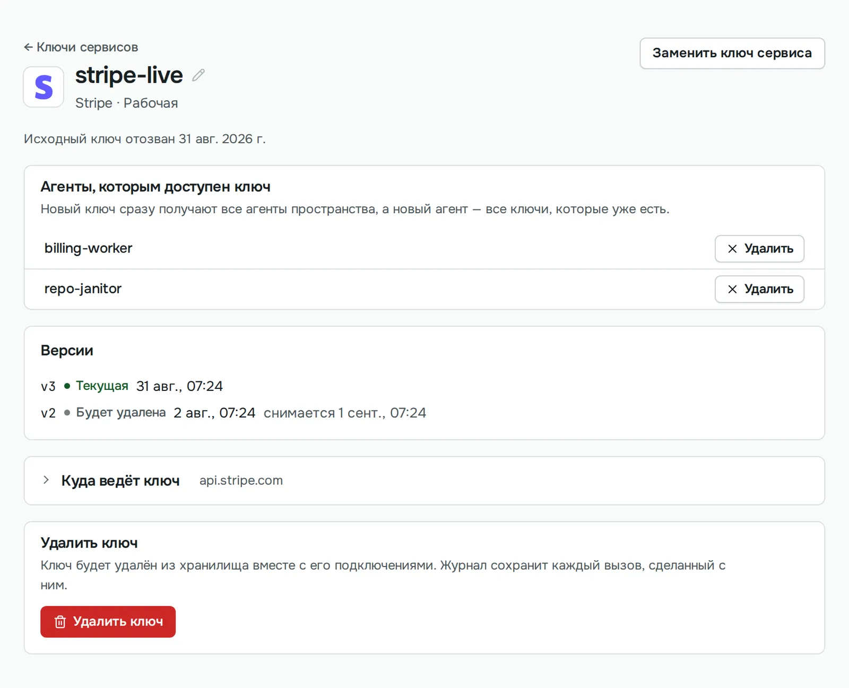Remove billing-worker agent with Удалить

coord(759,249)
